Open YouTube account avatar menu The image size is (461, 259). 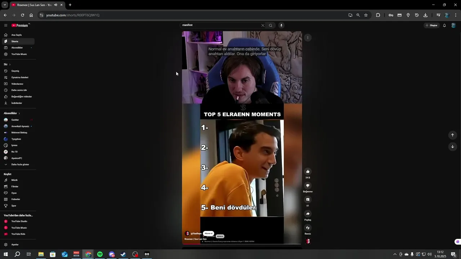click(x=453, y=25)
